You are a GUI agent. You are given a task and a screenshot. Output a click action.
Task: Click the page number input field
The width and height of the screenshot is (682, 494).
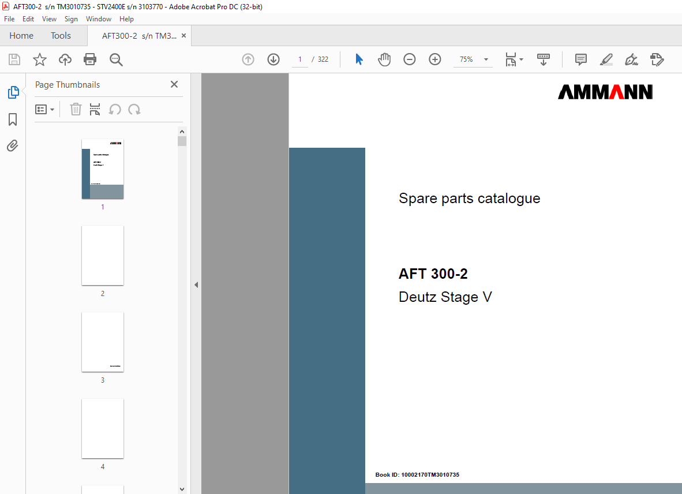point(299,59)
